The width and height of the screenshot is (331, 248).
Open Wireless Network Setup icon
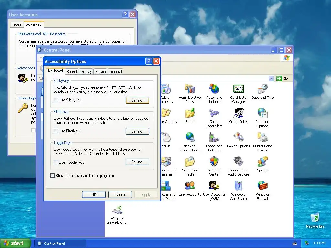pyautogui.click(x=117, y=215)
